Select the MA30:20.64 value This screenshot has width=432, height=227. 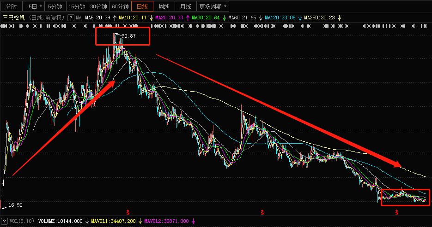coord(206,18)
